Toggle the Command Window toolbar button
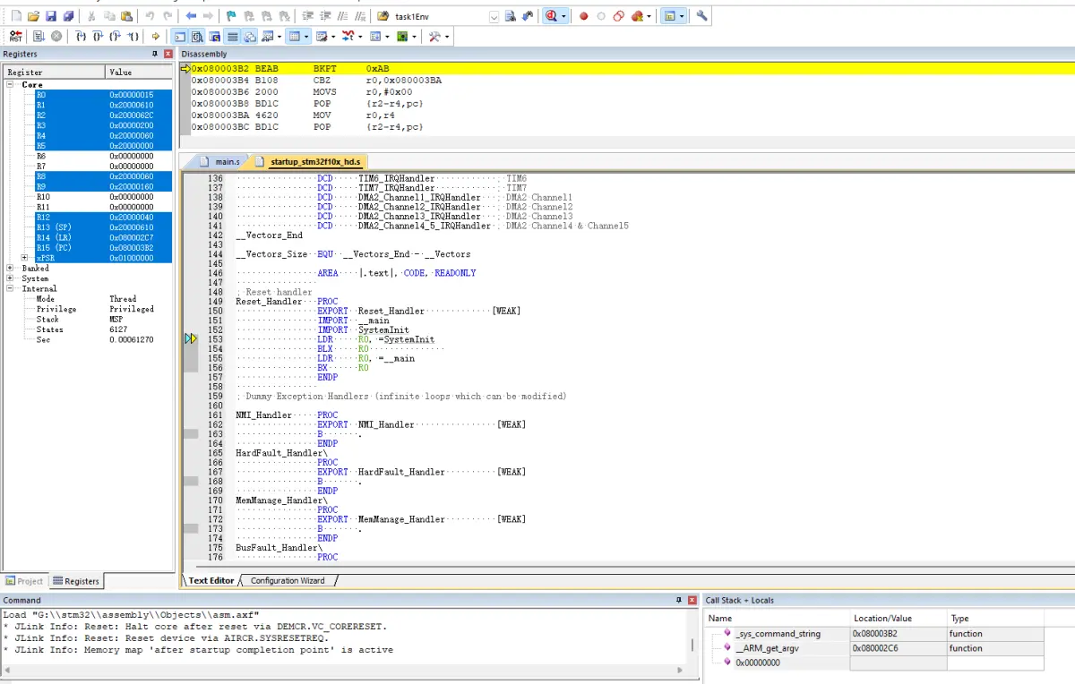This screenshot has height=684, width=1075. [x=180, y=37]
